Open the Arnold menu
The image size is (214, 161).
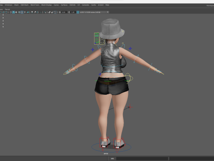pyautogui.click(x=101, y=5)
